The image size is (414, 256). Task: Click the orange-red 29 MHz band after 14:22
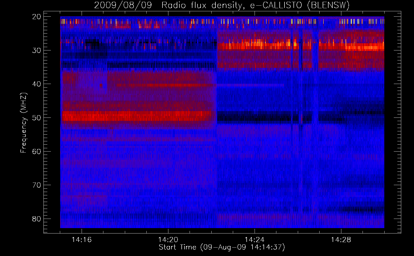coord(301,47)
